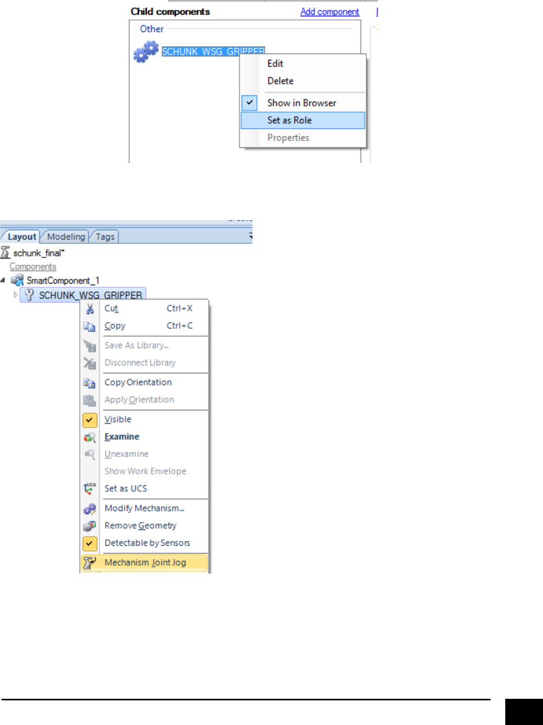Viewport: 543px width, 725px height.
Task: Choose Mechanism Joint Jog entry
Action: pos(145,562)
